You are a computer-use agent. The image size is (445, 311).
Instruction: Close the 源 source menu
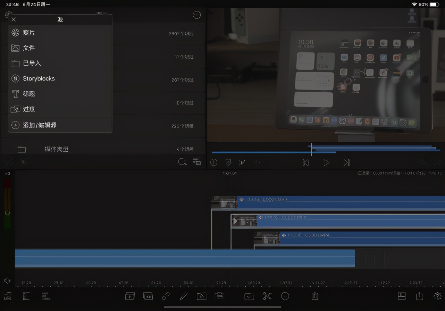(14, 19)
